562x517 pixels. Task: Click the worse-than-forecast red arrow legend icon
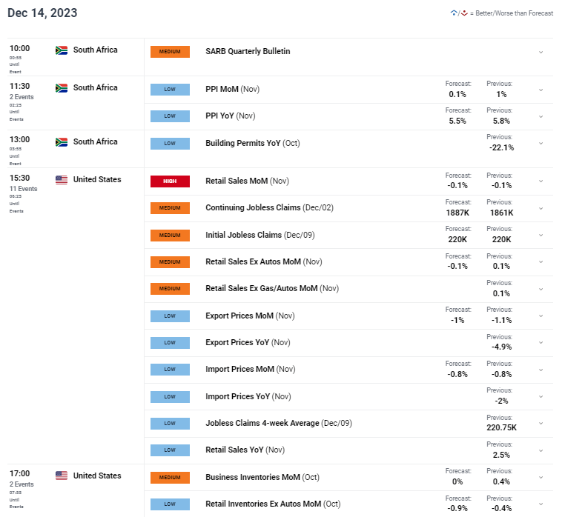[x=464, y=13]
